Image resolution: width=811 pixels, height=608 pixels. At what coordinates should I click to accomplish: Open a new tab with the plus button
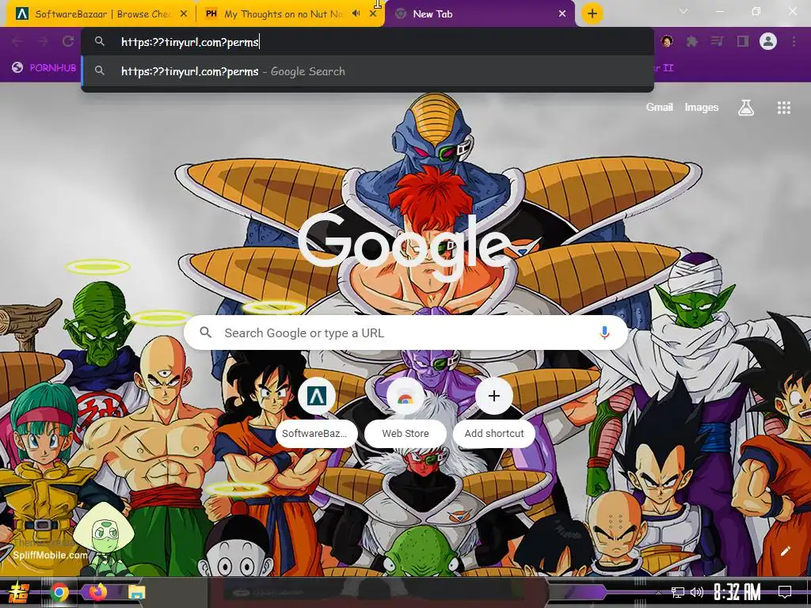click(592, 13)
